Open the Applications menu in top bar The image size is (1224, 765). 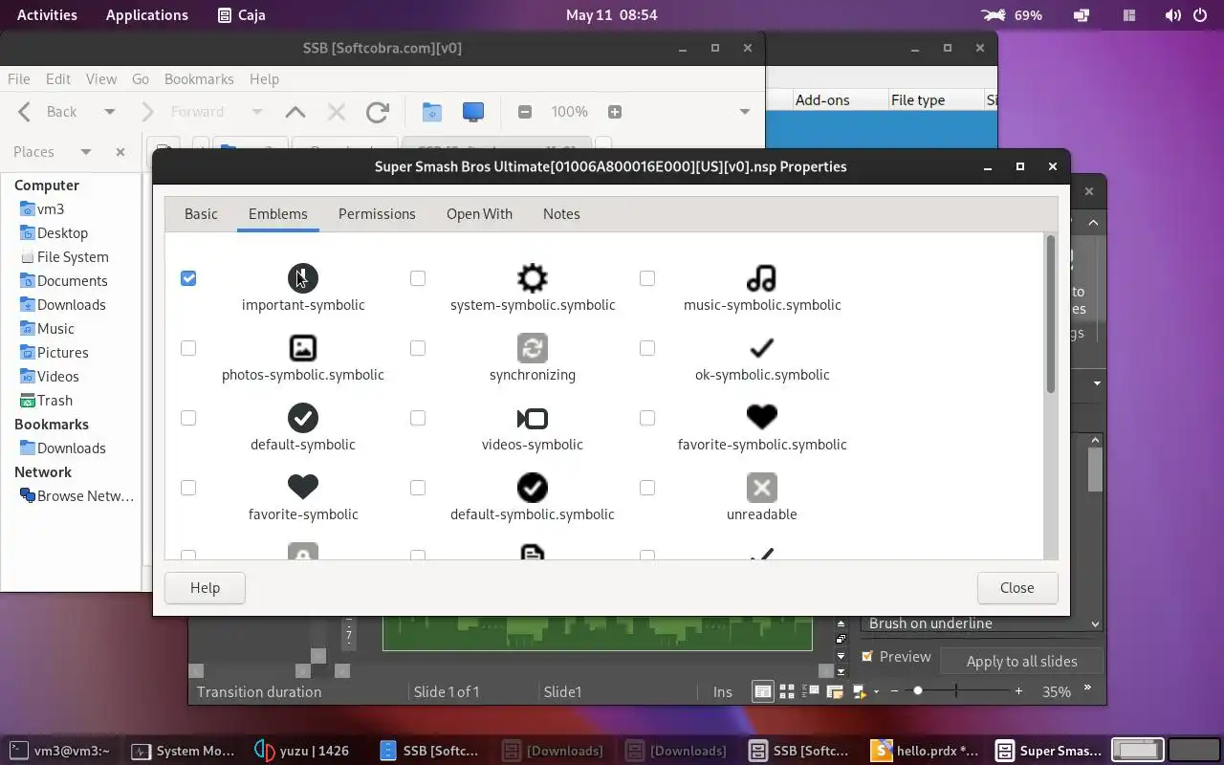pyautogui.click(x=147, y=15)
